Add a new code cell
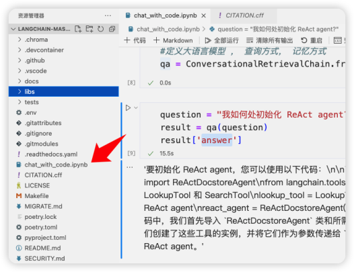This screenshot has width=354, height=272. (x=135, y=40)
